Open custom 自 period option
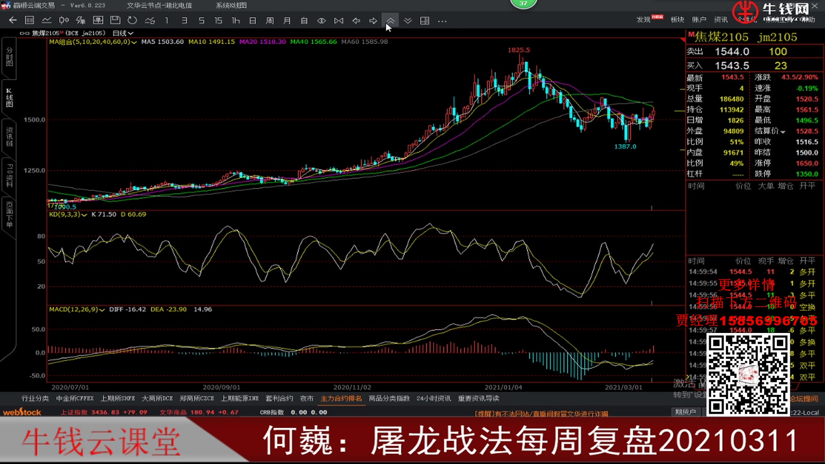825x464 pixels. [x=304, y=20]
